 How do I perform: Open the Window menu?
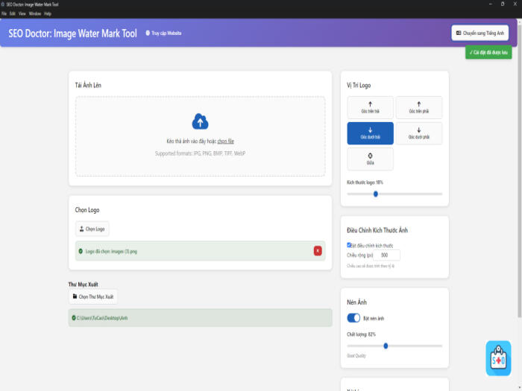34,13
